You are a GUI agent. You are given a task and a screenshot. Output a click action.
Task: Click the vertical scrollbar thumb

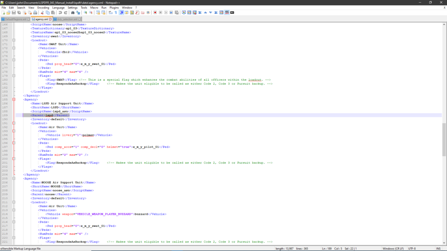(x=444, y=140)
